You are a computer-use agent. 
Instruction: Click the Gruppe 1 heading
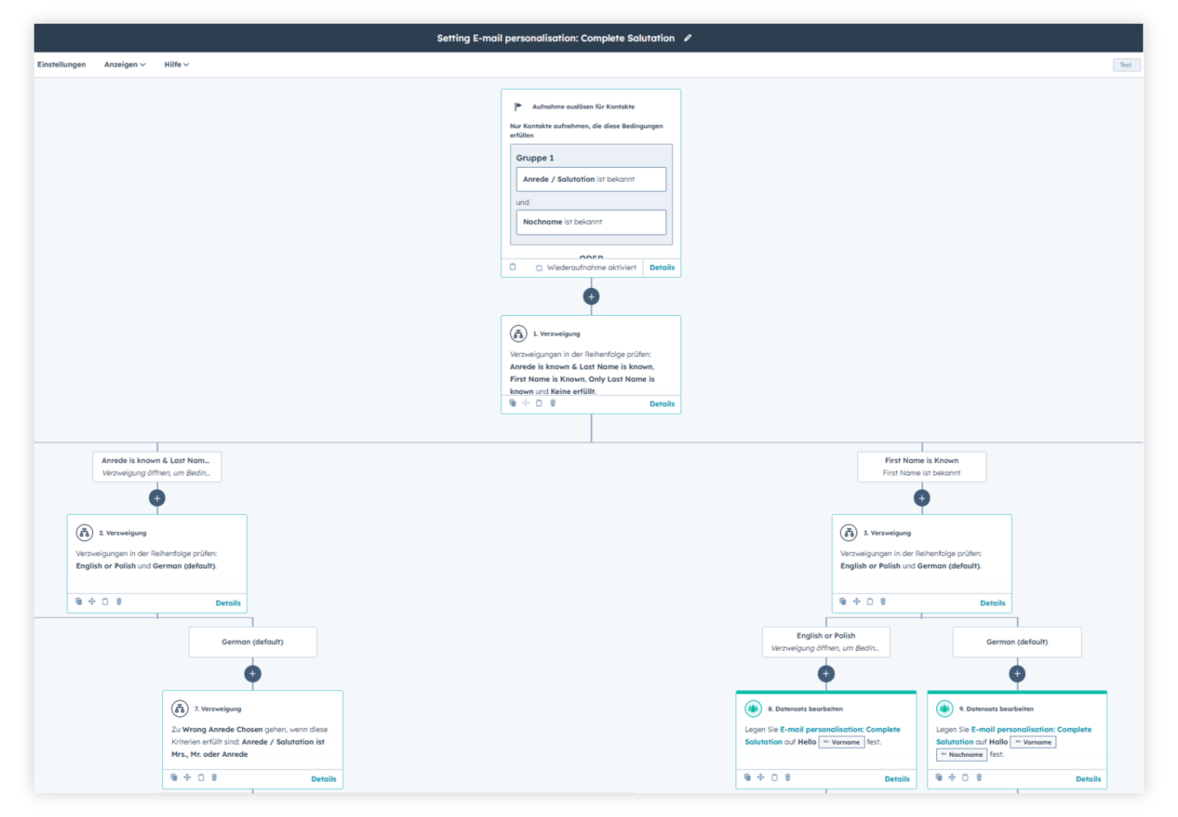(535, 158)
